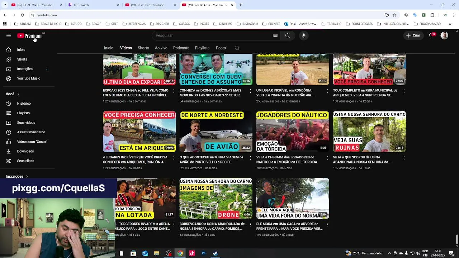Switch to the channel Início tab
This screenshot has height=258, width=459.
pos(109,48)
